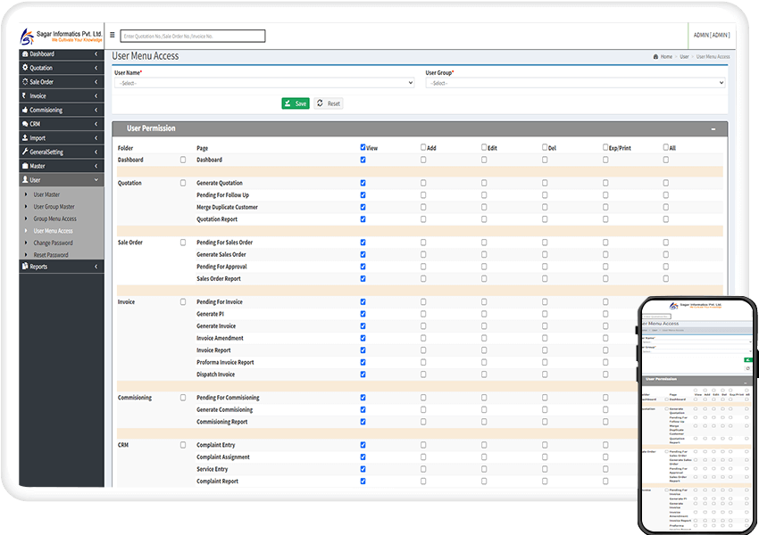Check Exp/Print for Commisioning Report

pos(605,422)
